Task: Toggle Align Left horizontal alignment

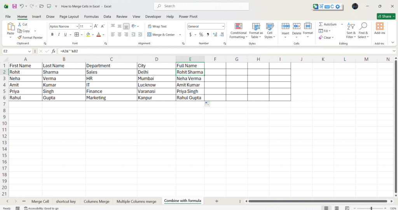Action: (113, 34)
